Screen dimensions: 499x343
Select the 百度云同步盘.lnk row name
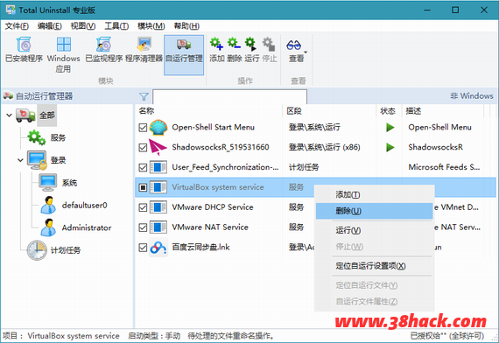[200, 248]
